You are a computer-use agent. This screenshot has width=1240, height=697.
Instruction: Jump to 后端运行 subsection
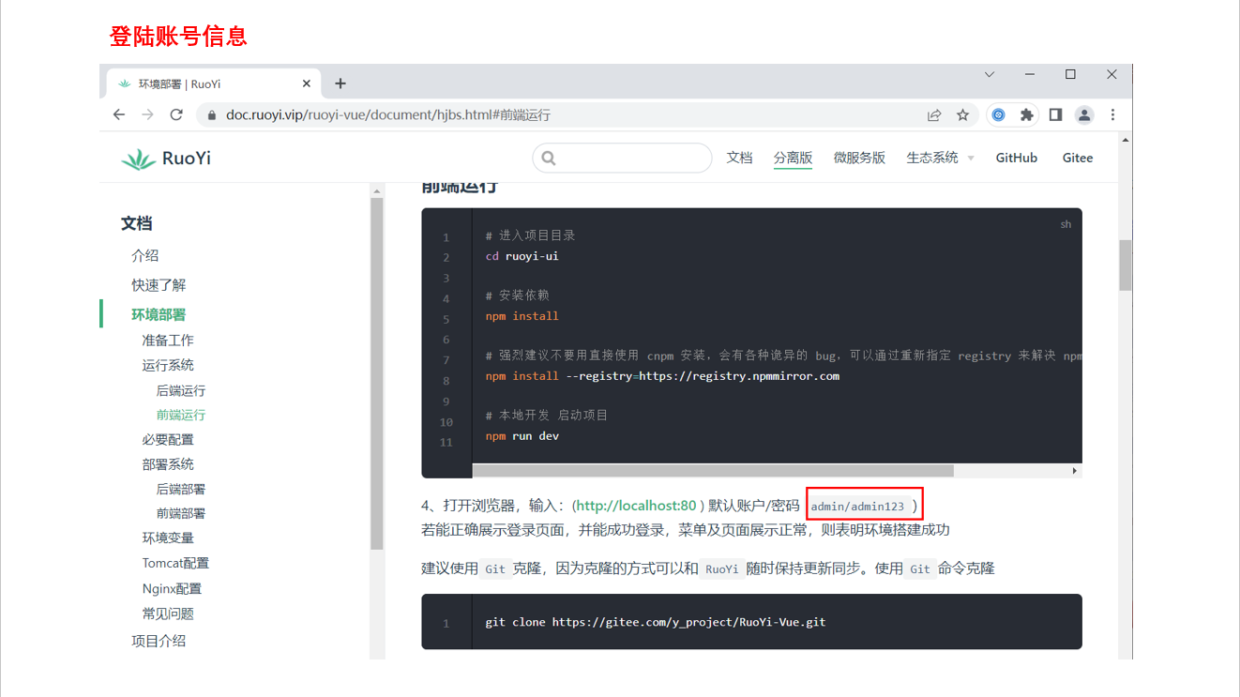(x=180, y=390)
